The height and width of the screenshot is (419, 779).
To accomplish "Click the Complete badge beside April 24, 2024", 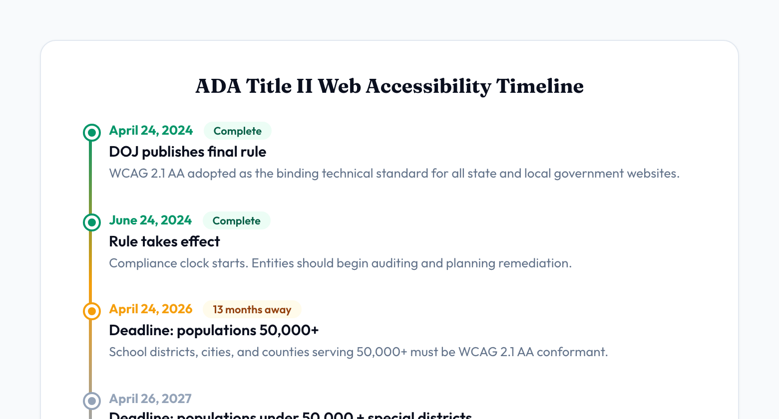I will [237, 131].
